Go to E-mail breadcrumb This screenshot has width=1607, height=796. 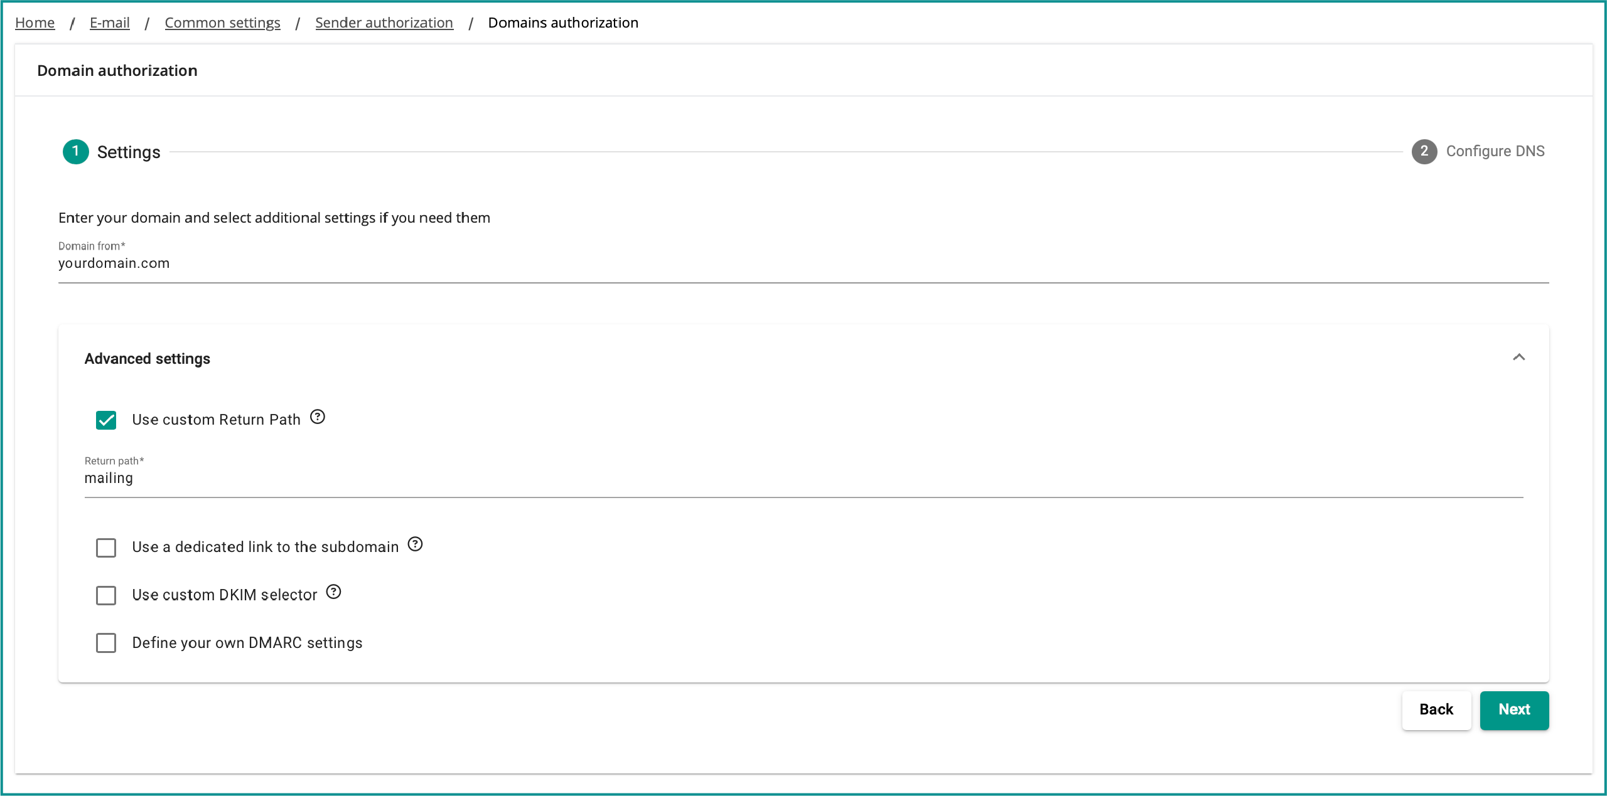[110, 23]
